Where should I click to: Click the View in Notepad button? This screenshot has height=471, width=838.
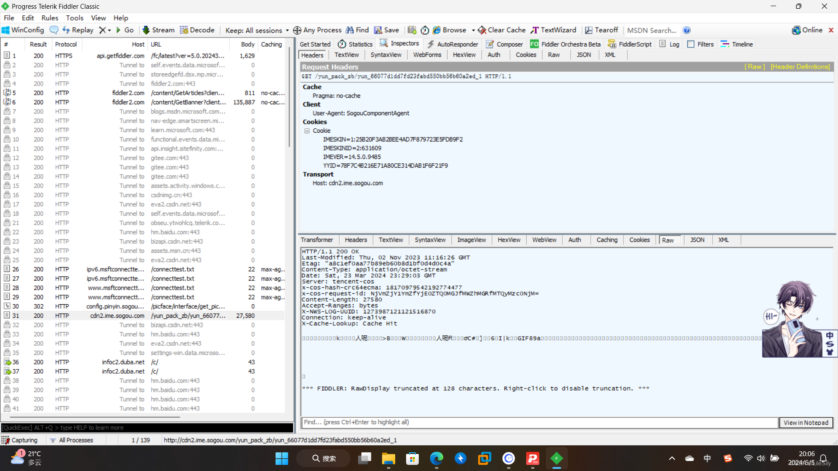(806, 423)
